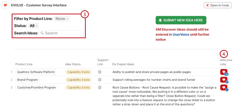Screen dimensions: 236x107
Task: Click the SUBMIT NEW IDEA HERE button
Action: tap(181, 20)
